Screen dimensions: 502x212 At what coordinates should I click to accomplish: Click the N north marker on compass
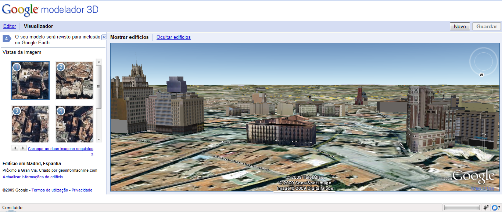[x=481, y=75]
